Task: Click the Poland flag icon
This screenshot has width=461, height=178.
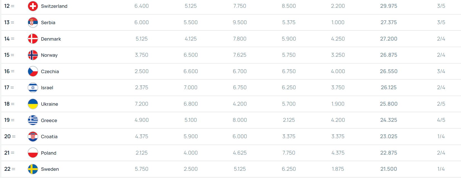Action: pyautogui.click(x=33, y=153)
